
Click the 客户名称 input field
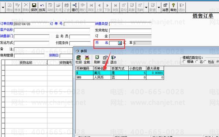52,30
